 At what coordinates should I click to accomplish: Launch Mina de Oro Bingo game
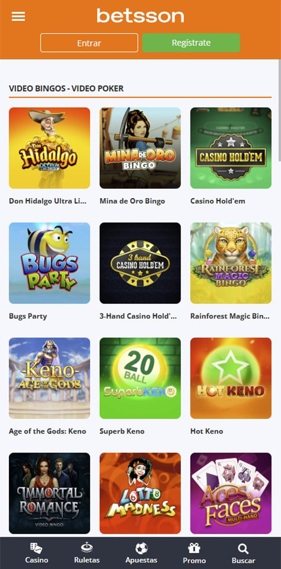140,148
